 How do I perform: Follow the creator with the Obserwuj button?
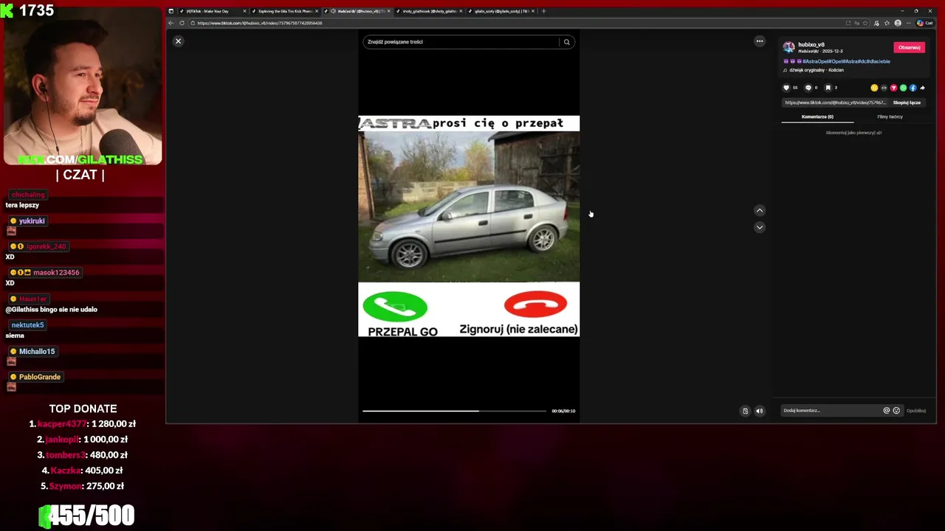[910, 47]
